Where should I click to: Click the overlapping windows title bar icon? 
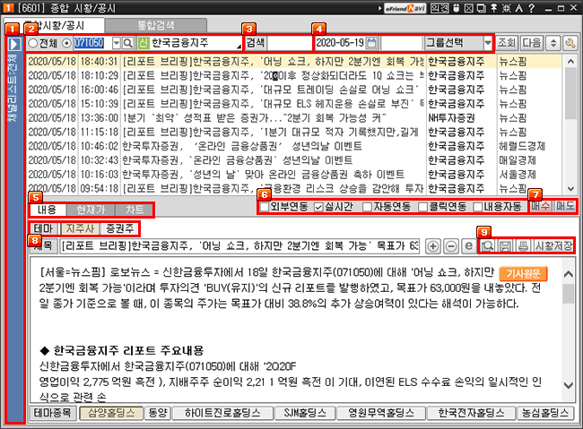(481, 8)
